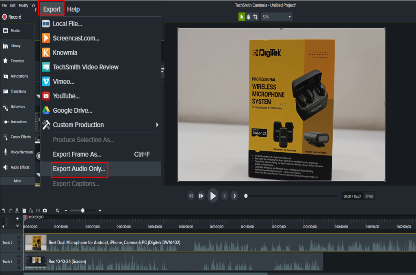Choose Vimeo... export option
416x275 pixels.
click(101, 82)
